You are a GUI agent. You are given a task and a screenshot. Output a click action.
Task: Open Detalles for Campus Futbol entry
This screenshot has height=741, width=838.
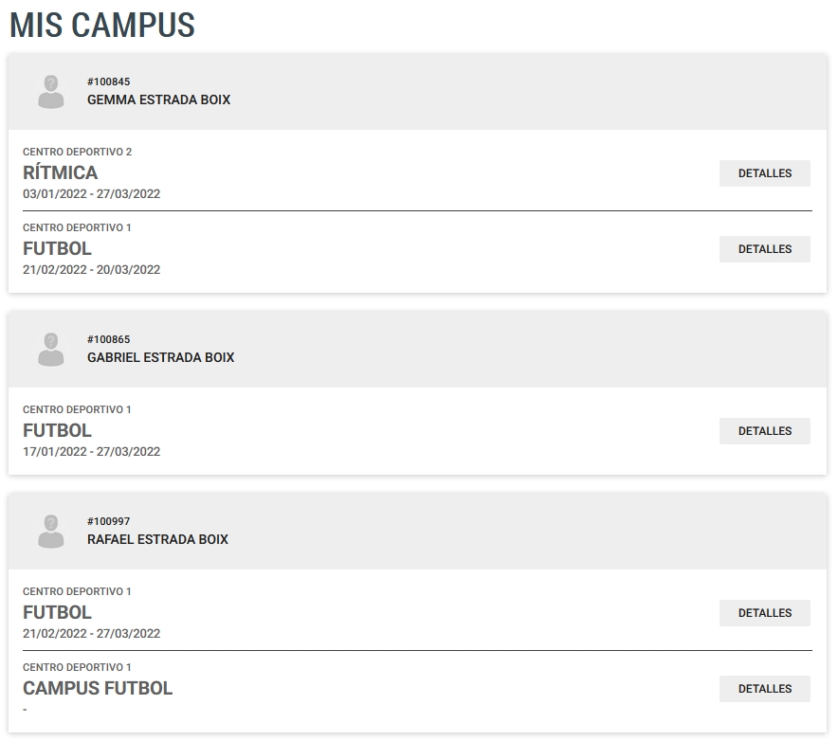click(764, 689)
